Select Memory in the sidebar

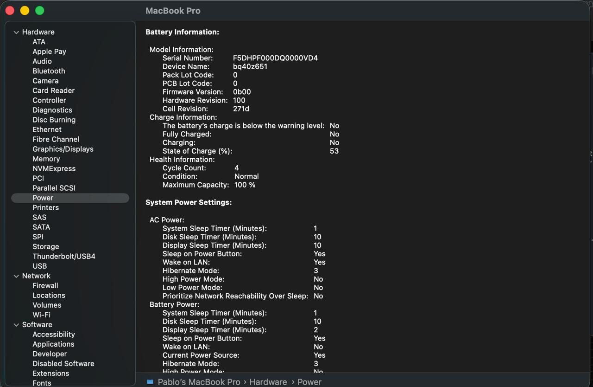point(46,159)
